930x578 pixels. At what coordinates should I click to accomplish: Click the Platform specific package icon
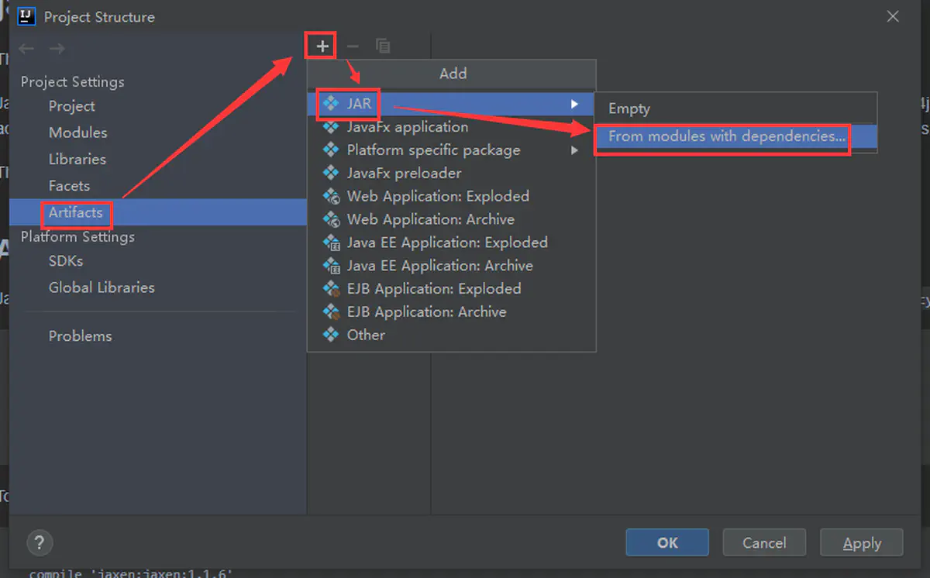pos(332,150)
